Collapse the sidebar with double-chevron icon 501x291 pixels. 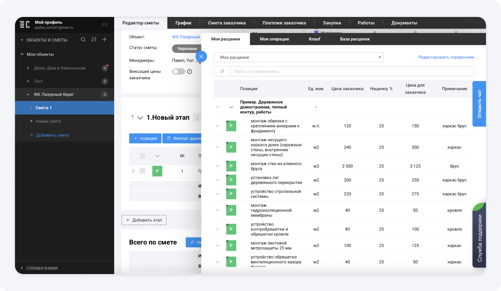(105, 24)
